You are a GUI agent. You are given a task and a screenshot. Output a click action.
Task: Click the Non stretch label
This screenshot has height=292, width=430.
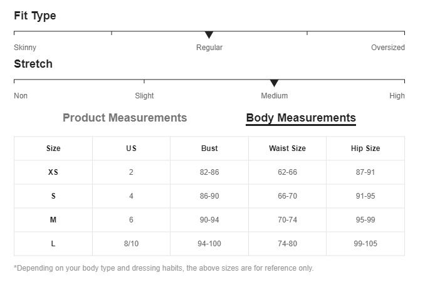click(x=21, y=96)
